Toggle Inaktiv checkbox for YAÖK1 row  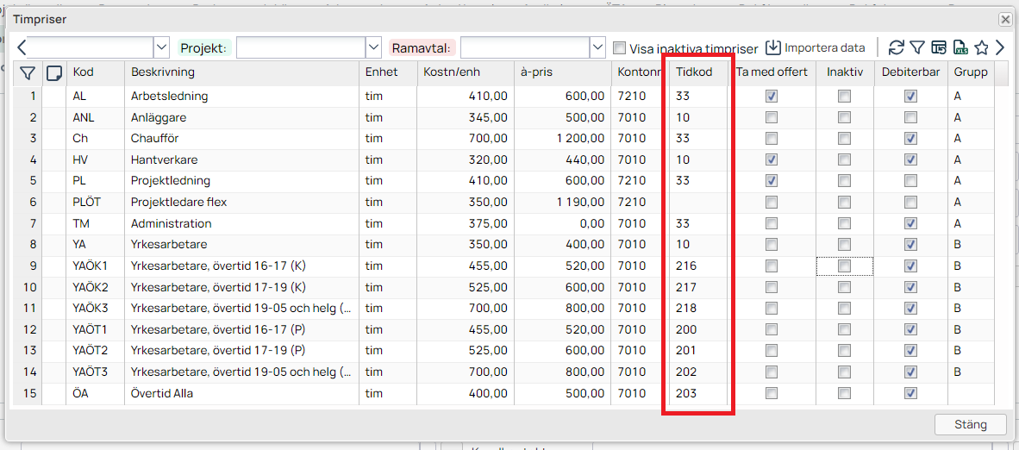(x=845, y=266)
